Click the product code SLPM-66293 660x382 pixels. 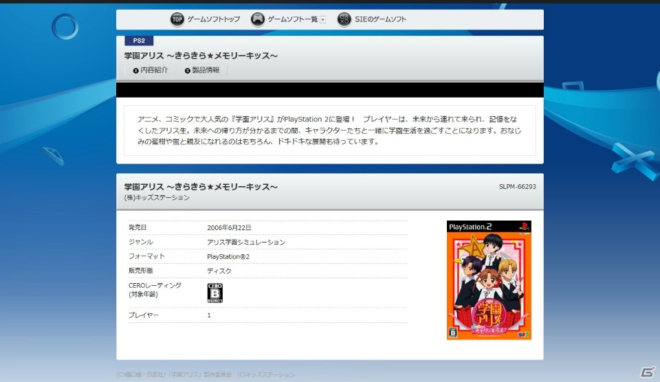tap(517, 187)
